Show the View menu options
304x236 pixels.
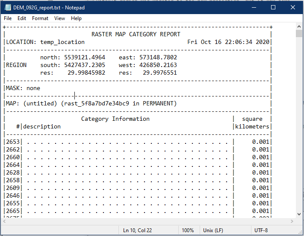[60, 18]
